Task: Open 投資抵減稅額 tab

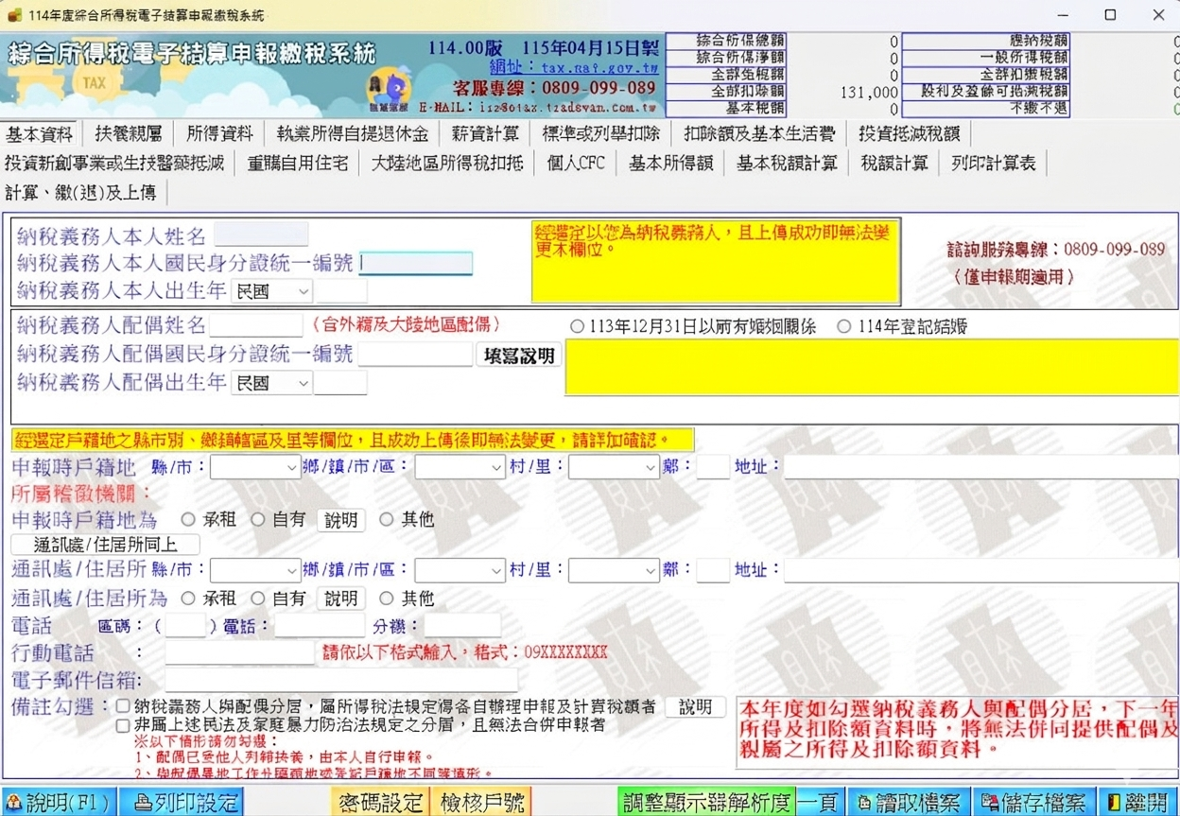Action: pyautogui.click(x=909, y=133)
